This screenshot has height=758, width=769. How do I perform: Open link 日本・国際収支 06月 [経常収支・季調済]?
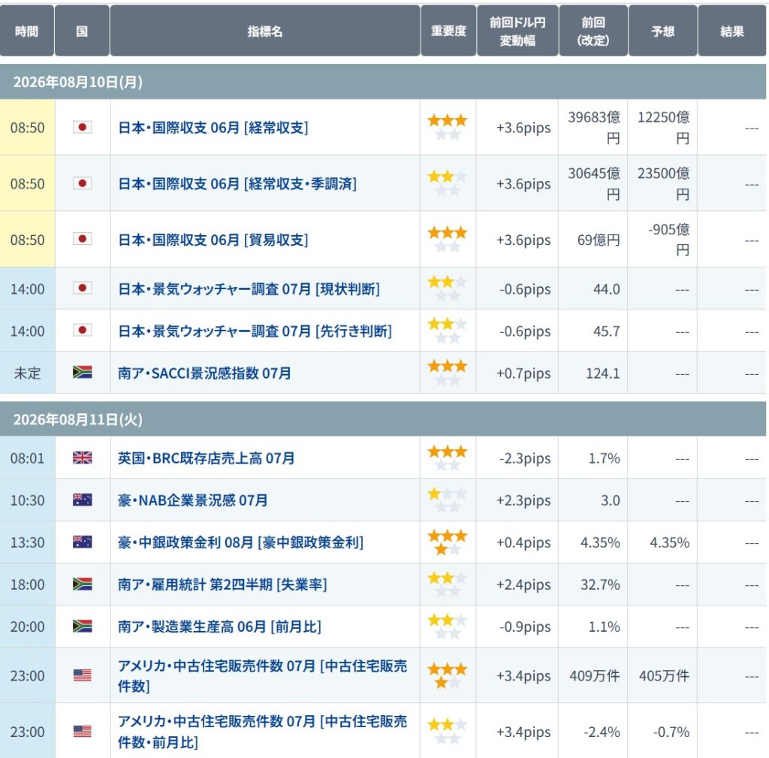pyautogui.click(x=237, y=183)
